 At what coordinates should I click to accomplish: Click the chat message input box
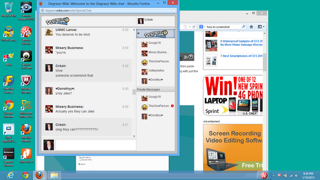pos(95,145)
